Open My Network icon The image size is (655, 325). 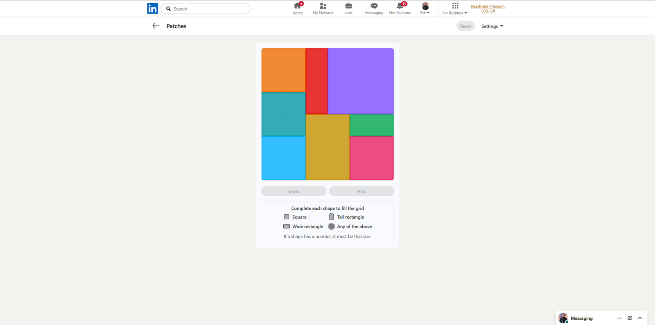pyautogui.click(x=323, y=8)
